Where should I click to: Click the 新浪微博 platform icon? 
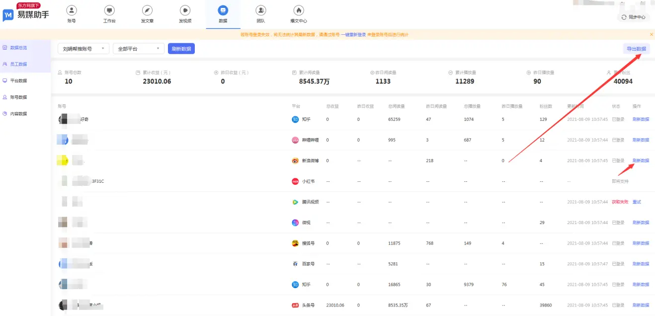[295, 161]
